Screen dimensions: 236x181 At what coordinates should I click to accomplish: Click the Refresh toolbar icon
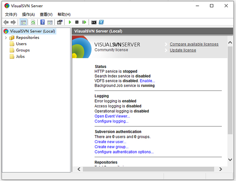point(33,22)
